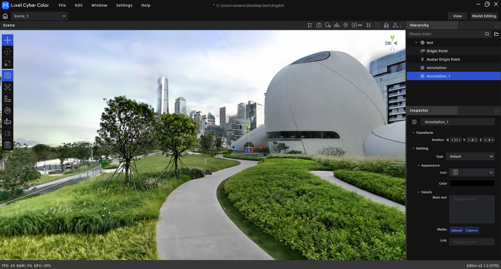Select the ruler measurement tool
Image resolution: width=501 pixels, height=269 pixels.
coord(8,99)
